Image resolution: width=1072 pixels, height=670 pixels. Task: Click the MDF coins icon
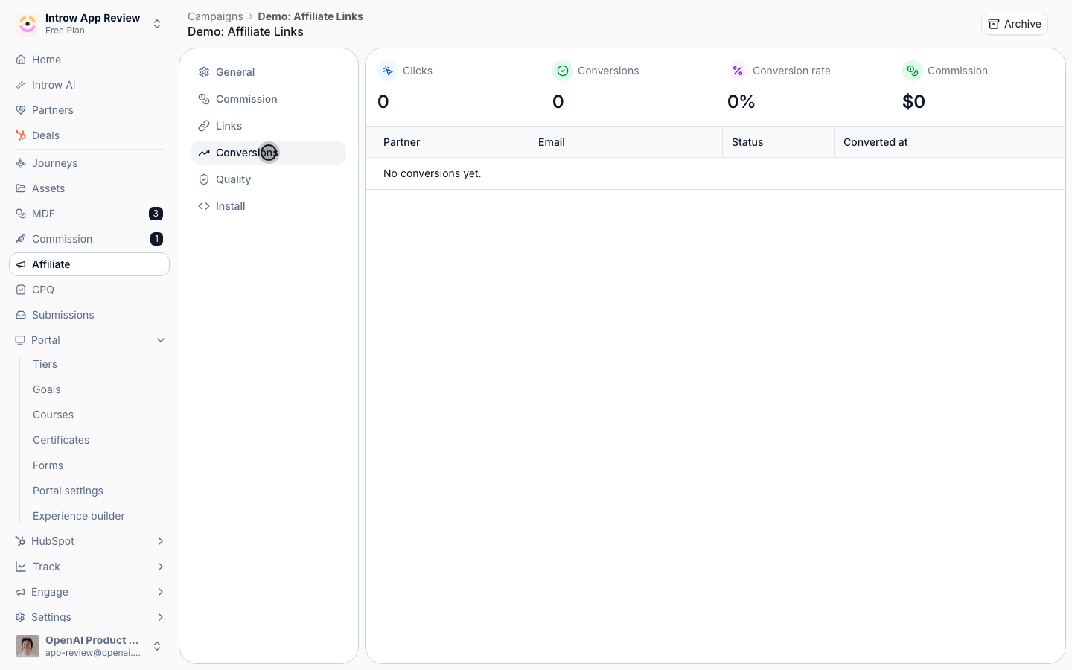(21, 214)
